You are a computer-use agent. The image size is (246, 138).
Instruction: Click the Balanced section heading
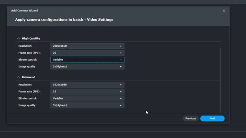pyautogui.click(x=28, y=77)
